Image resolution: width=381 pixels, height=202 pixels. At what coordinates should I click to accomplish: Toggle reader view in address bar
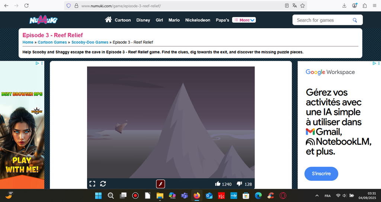(287, 6)
